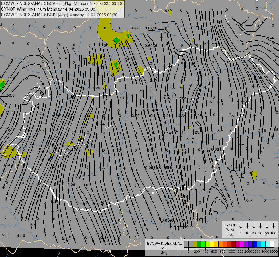Image resolution: width=279 pixels, height=257 pixels.
Task: Click the '12.1' value on the map
Action: tap(183, 133)
